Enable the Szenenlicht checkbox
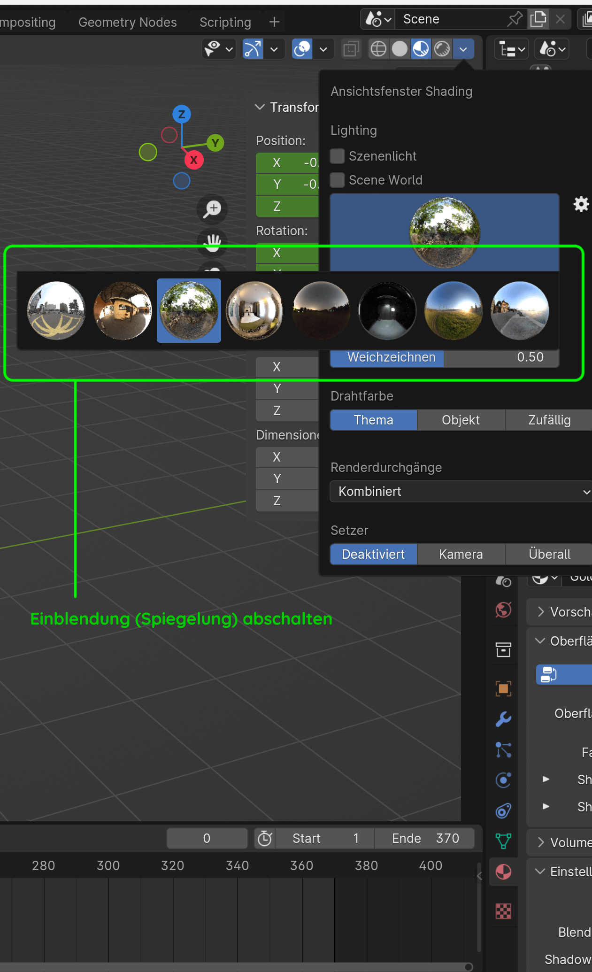This screenshot has height=972, width=592. tap(338, 156)
